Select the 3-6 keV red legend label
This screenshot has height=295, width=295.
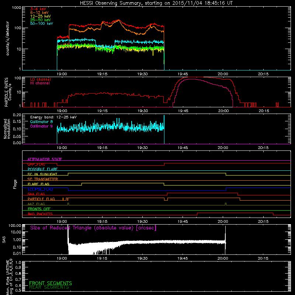pyautogui.click(x=38, y=9)
